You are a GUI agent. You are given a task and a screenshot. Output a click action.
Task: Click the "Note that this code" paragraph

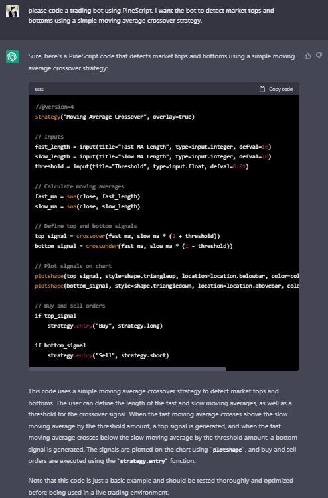click(161, 486)
